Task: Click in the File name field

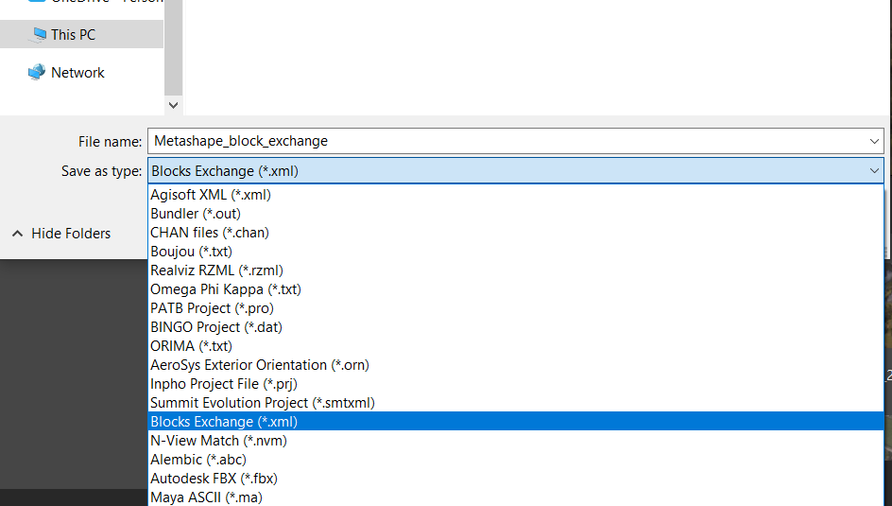Action: 515,141
